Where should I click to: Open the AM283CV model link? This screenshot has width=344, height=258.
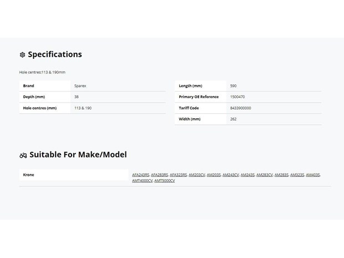point(264,175)
